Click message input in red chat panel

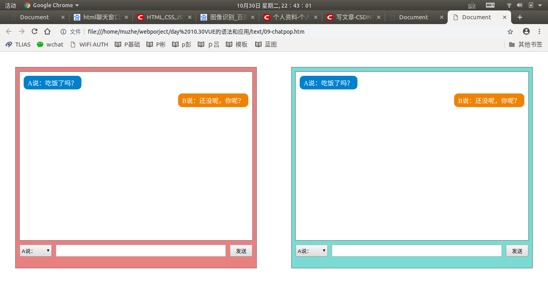141,251
